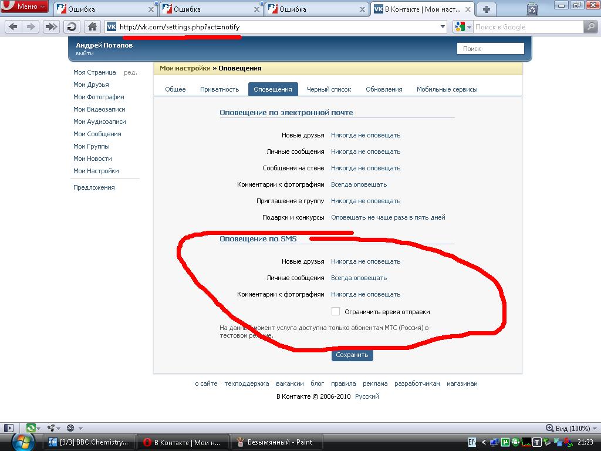Click the Forward arrow button
This screenshot has width=601, height=451.
pos(31,27)
